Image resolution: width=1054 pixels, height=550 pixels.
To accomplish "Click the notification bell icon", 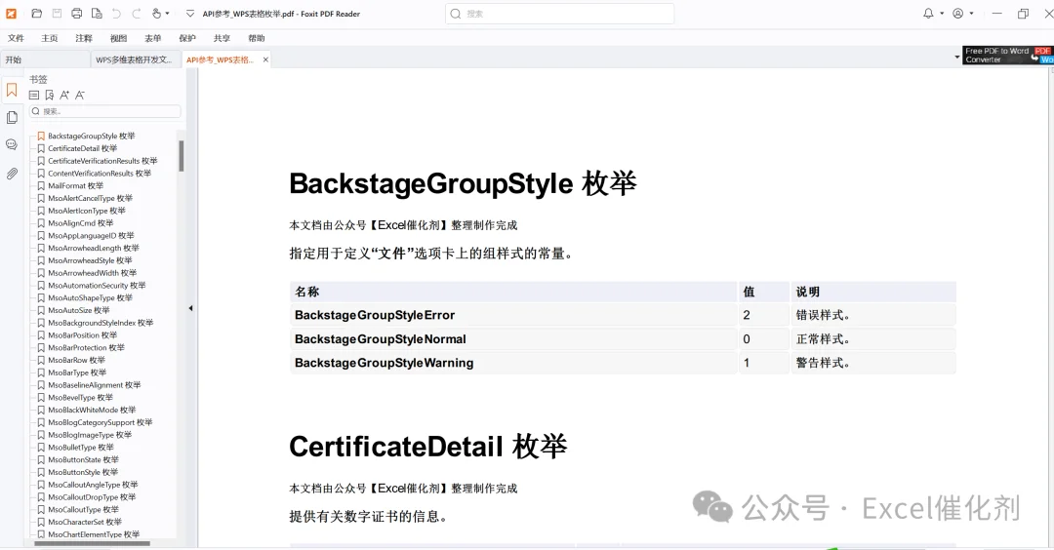I will (928, 14).
